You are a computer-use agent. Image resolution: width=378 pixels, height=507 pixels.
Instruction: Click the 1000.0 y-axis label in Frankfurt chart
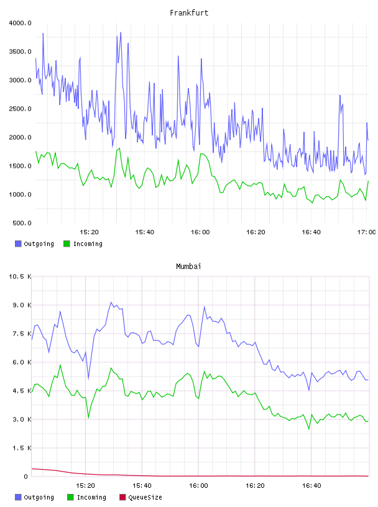[20, 194]
